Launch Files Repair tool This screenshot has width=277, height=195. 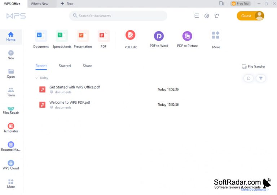pyautogui.click(x=11, y=111)
